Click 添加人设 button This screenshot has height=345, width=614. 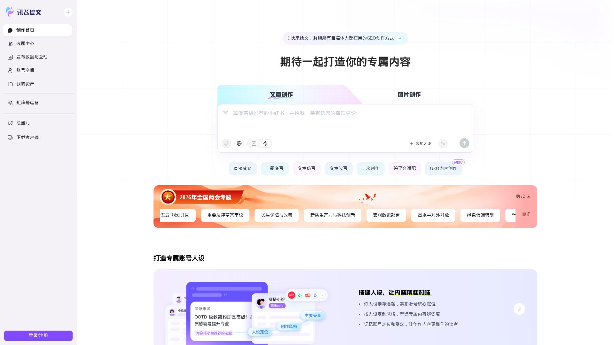point(420,144)
